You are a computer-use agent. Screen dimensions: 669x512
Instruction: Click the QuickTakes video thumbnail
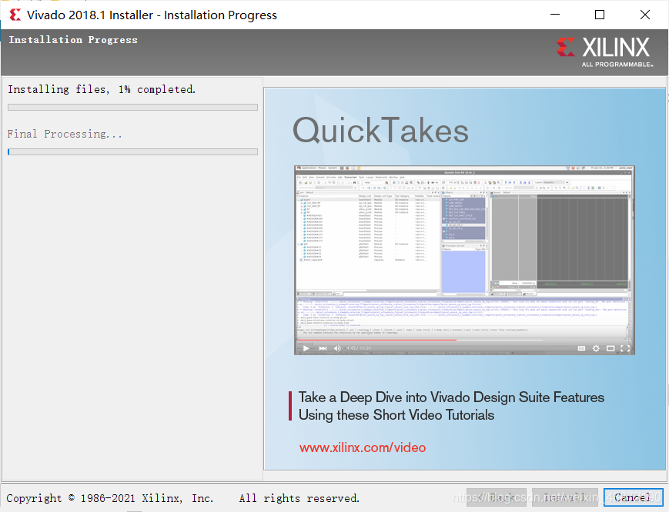(464, 261)
